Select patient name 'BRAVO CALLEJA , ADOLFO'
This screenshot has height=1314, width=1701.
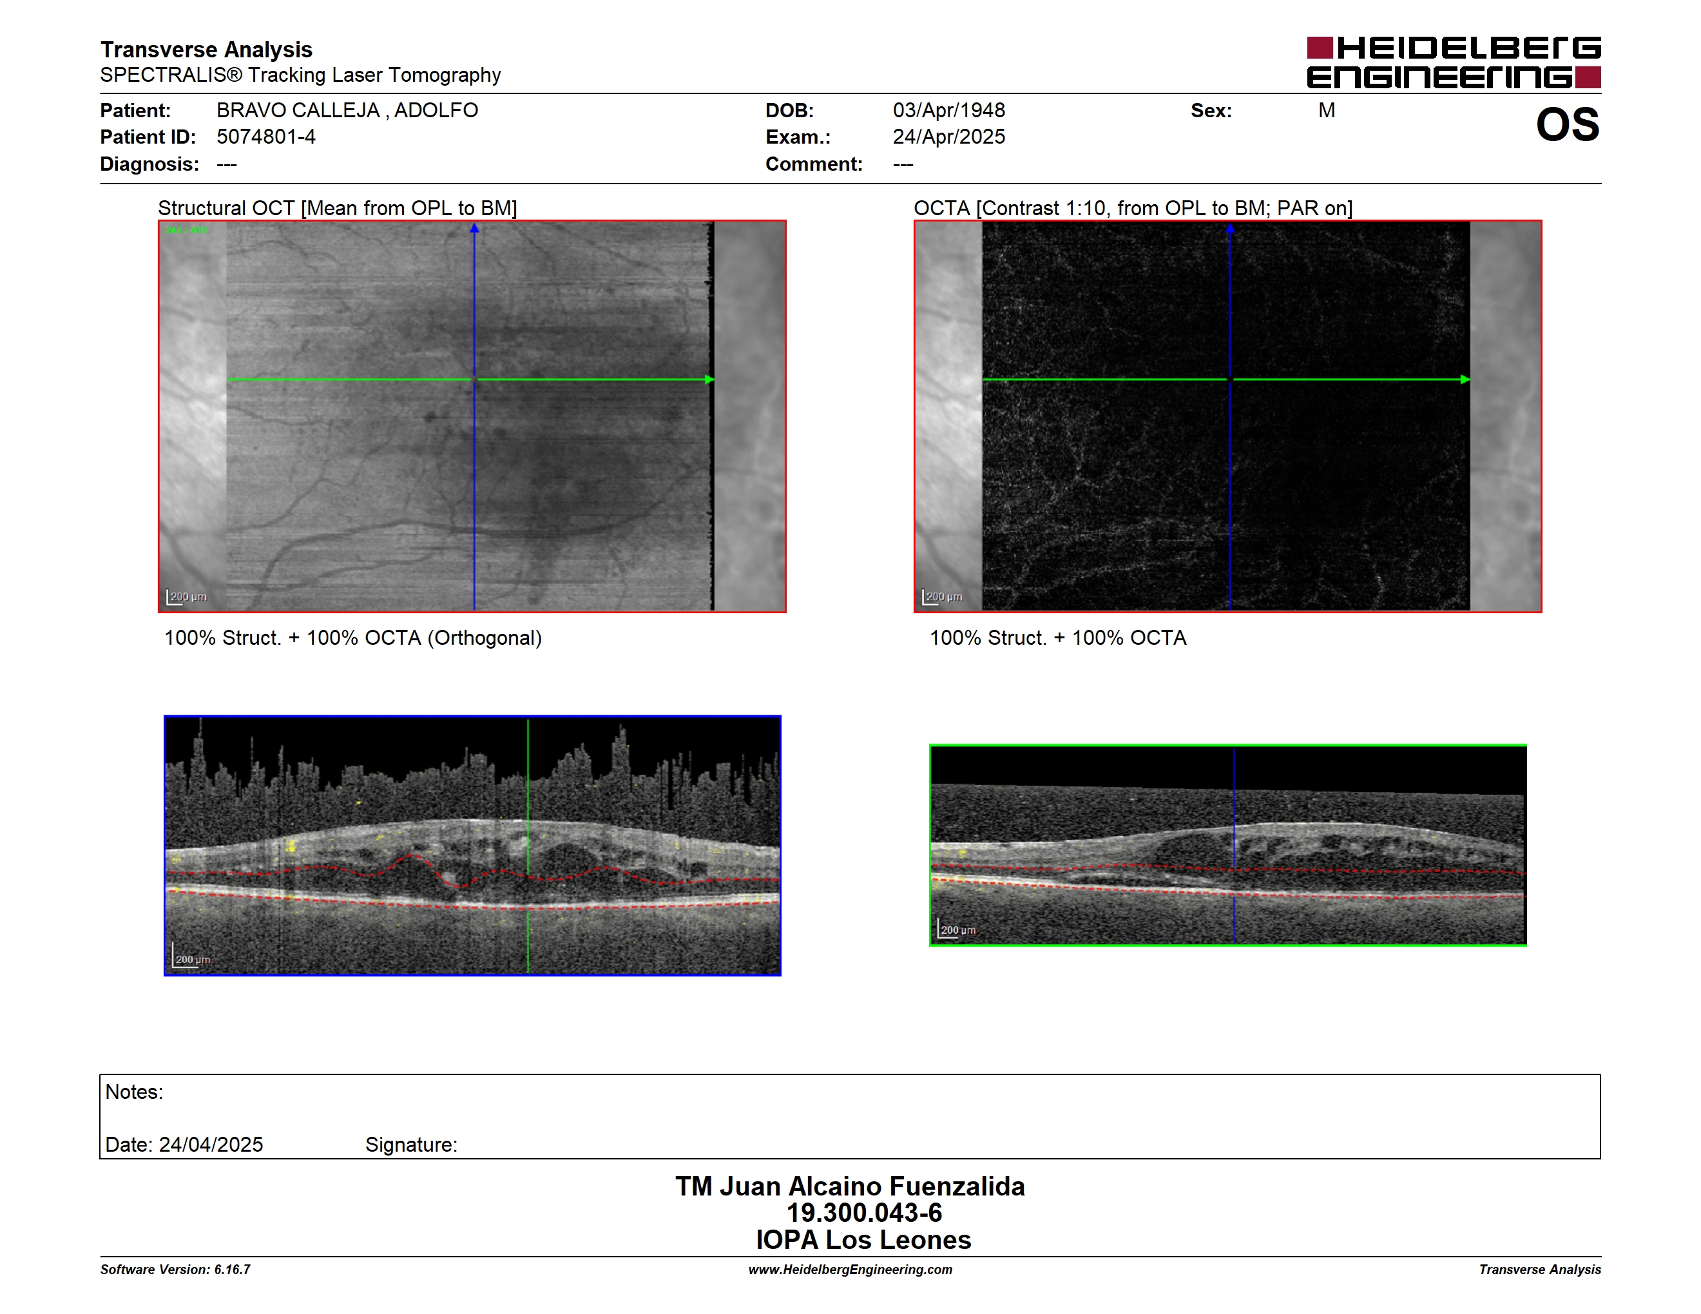tap(347, 111)
